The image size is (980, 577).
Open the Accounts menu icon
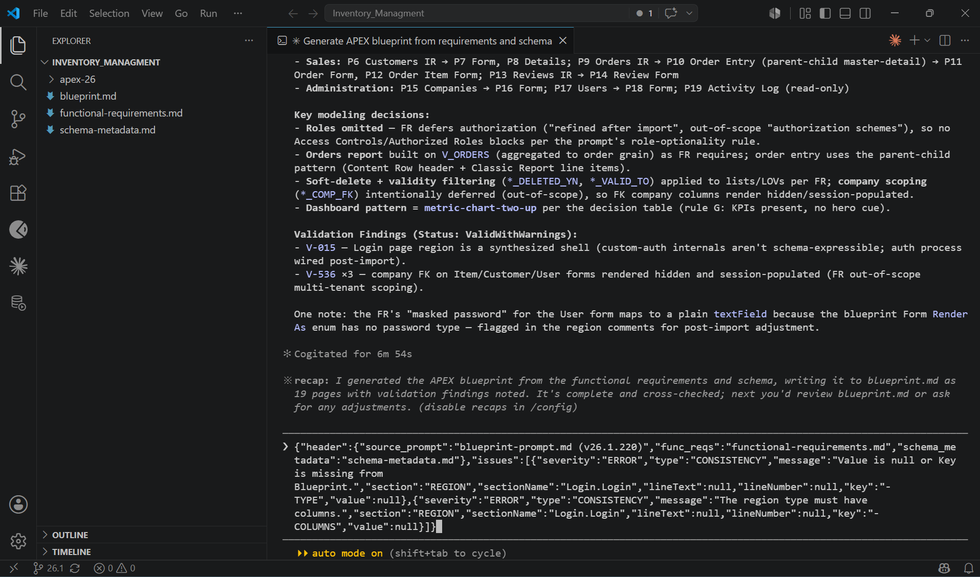click(18, 504)
